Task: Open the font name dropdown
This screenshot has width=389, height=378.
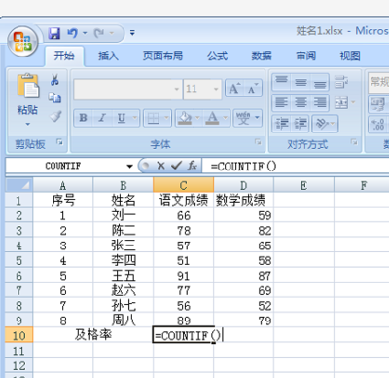Action: coord(177,89)
